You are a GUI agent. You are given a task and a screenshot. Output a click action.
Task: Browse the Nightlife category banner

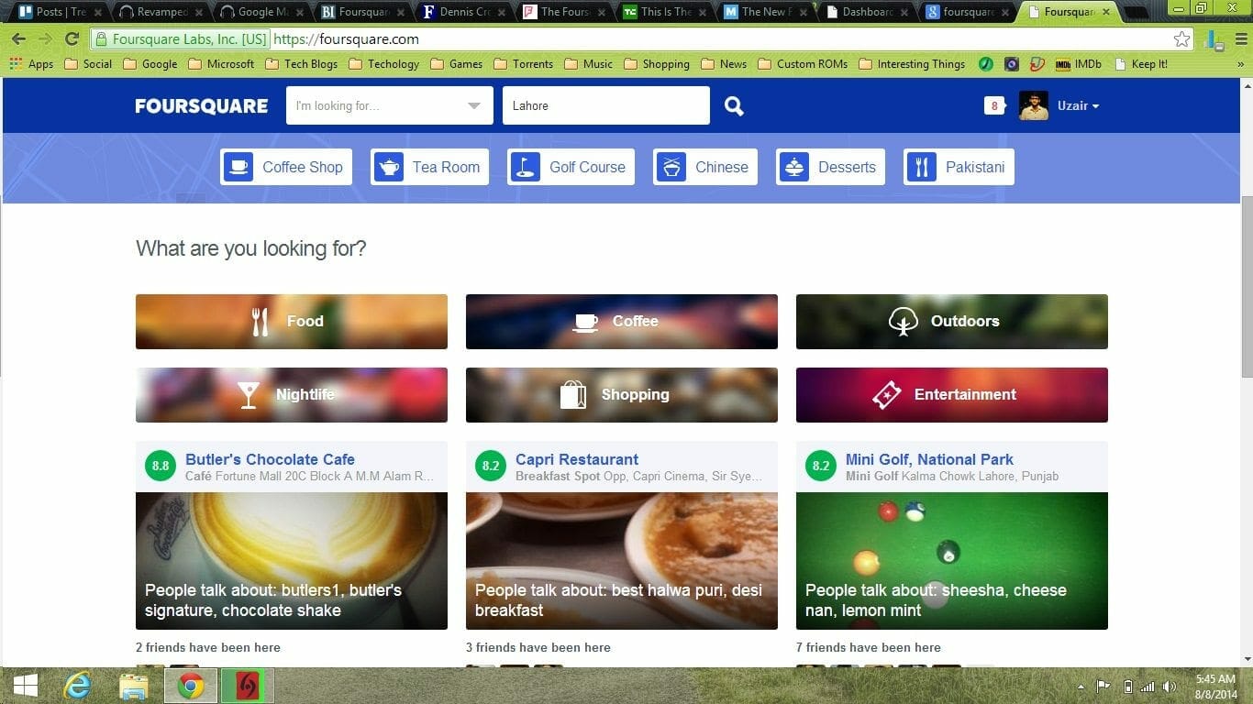pyautogui.click(x=291, y=395)
